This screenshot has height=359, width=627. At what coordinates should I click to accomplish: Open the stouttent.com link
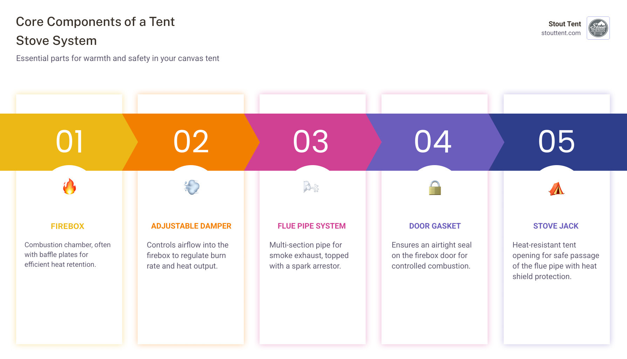pyautogui.click(x=561, y=33)
